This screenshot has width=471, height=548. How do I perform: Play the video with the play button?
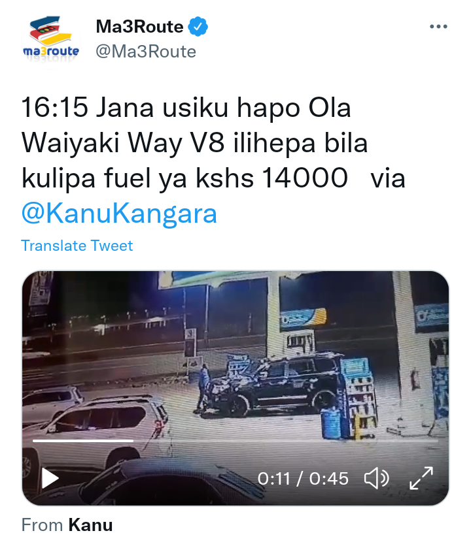click(50, 478)
